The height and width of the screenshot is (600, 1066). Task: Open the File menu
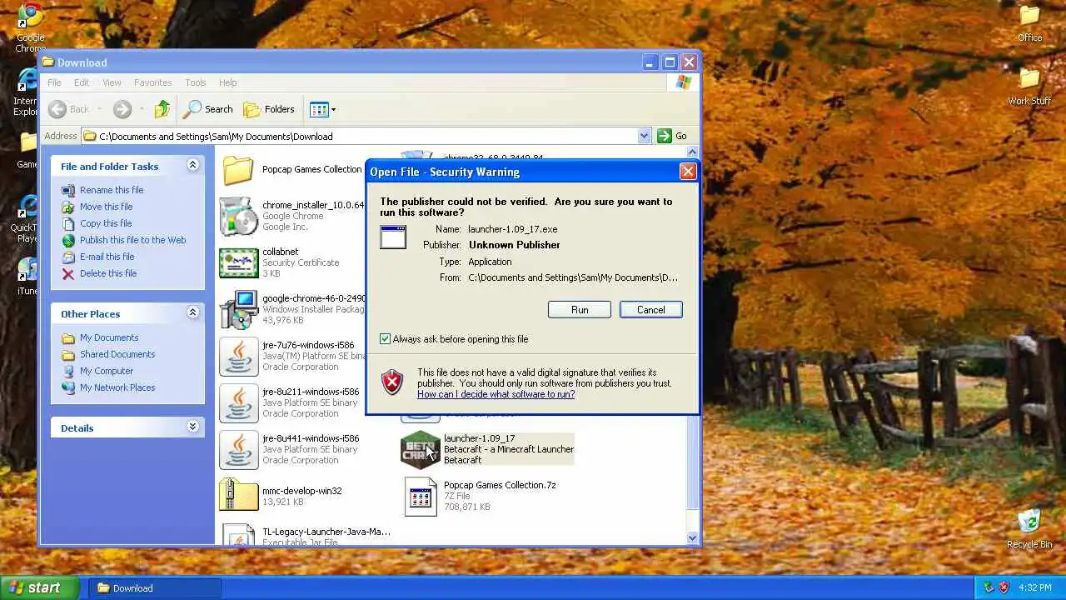(x=54, y=82)
